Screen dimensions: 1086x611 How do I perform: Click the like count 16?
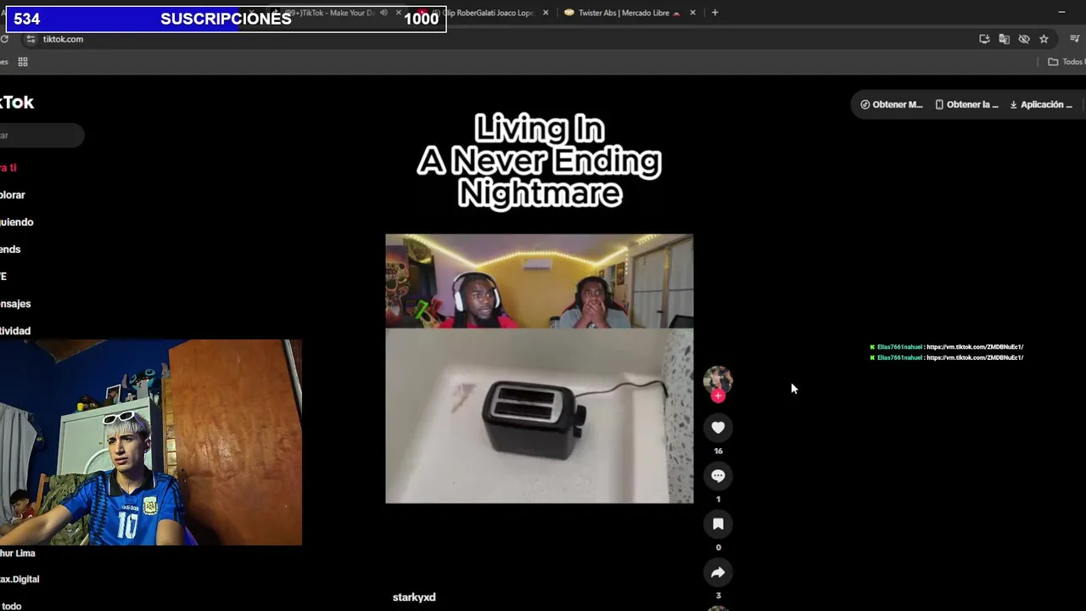(718, 451)
